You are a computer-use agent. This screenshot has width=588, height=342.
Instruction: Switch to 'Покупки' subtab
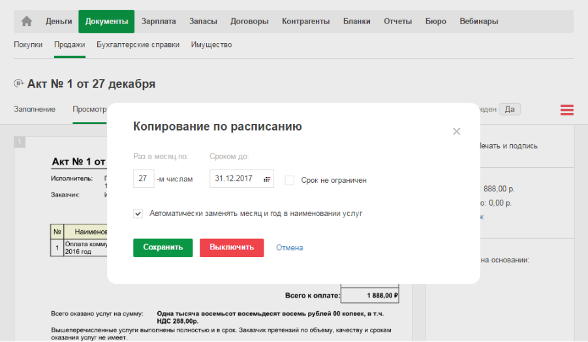pos(28,45)
